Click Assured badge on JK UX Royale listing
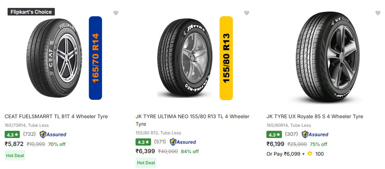385x169 pixels. pos(315,134)
